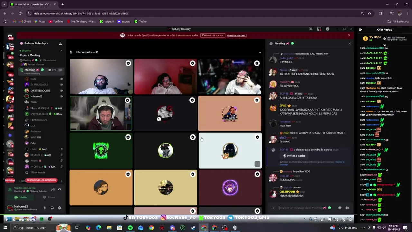The height and width of the screenshot is (232, 412).
Task: Open the browser tab search dropdown
Action: [4, 5]
